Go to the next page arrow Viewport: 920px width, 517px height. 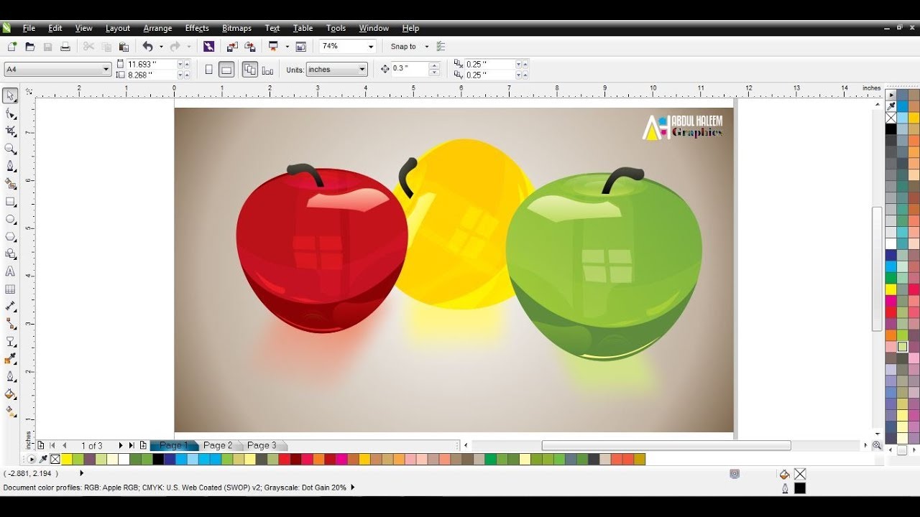[x=120, y=446]
